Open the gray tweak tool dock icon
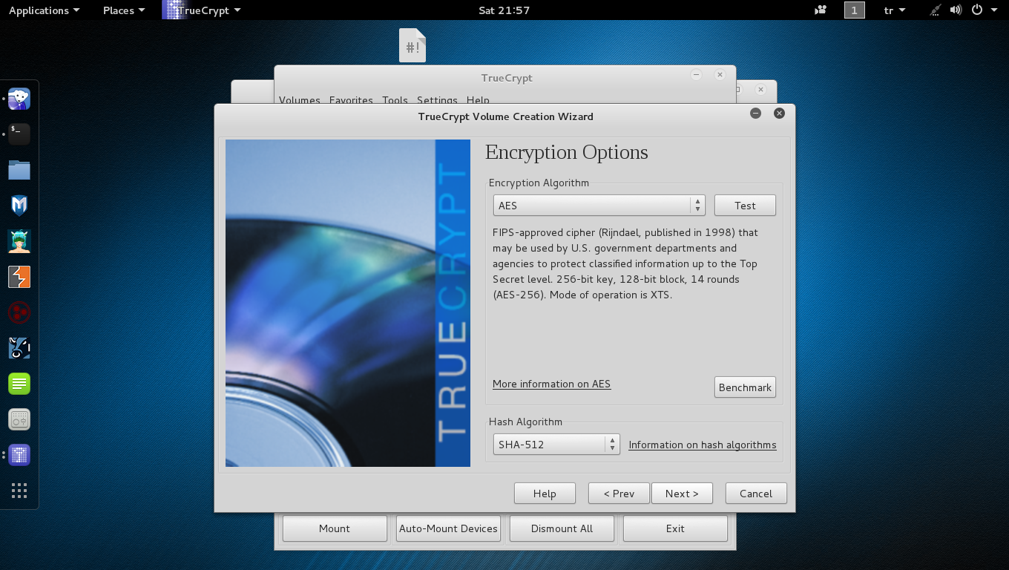The width and height of the screenshot is (1009, 570). pos(19,419)
